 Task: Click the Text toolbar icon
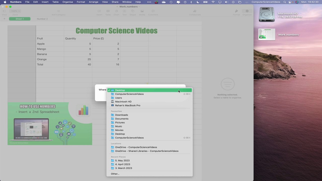(x=125, y=11)
